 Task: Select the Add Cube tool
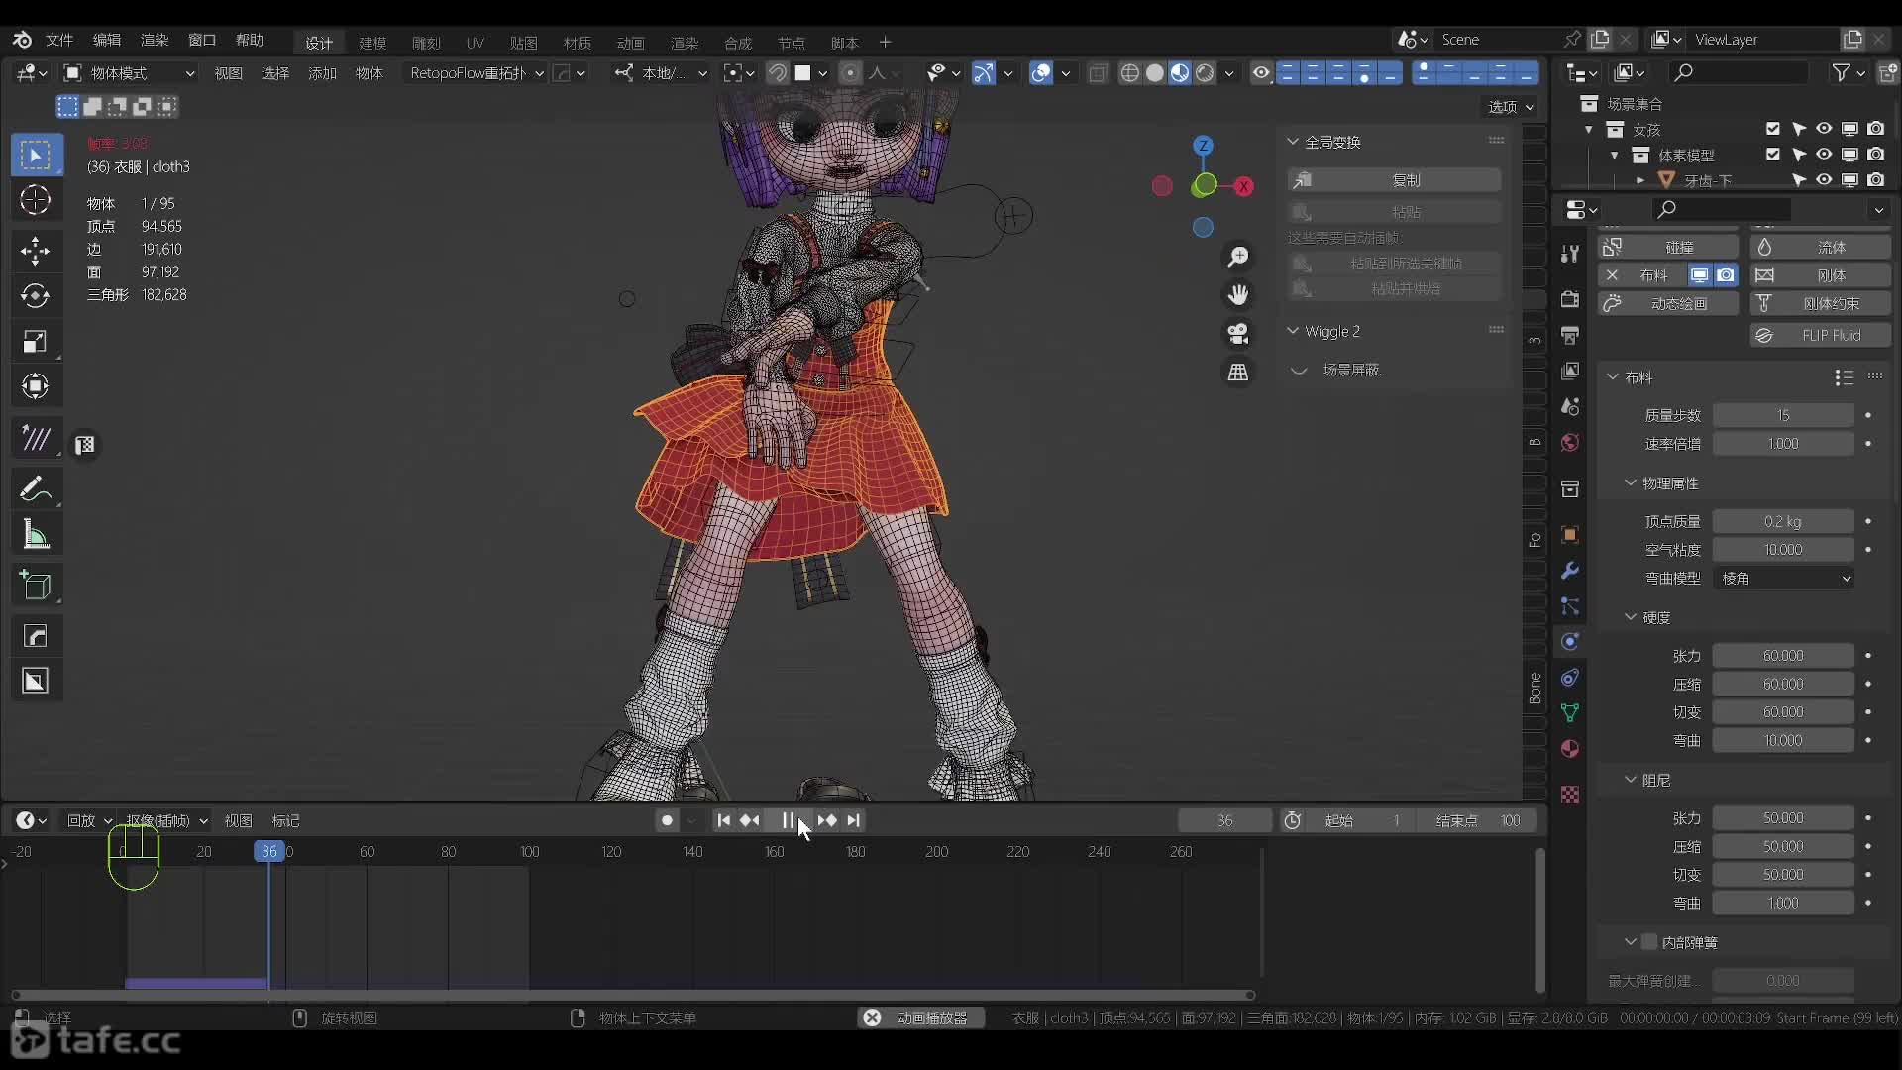[36, 587]
